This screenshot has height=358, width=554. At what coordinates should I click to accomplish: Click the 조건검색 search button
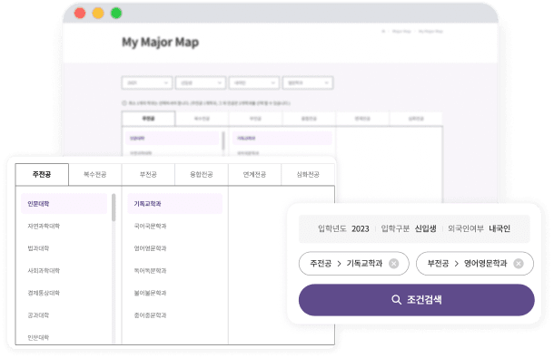pyautogui.click(x=417, y=300)
